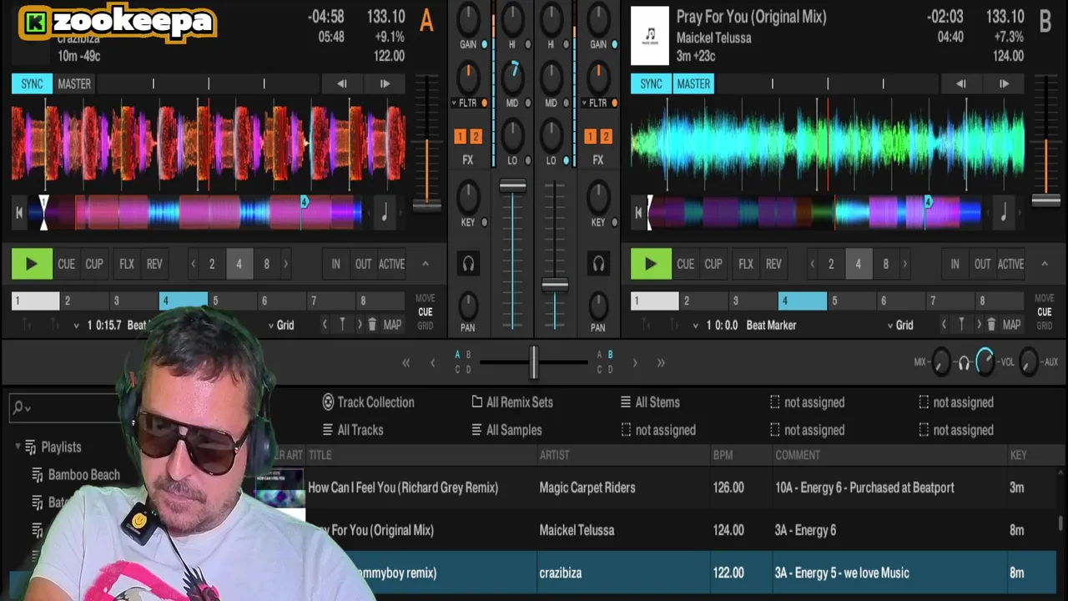Viewport: 1068px width, 601px height.
Task: Open search options dropdown arrow
Action: (x=28, y=408)
